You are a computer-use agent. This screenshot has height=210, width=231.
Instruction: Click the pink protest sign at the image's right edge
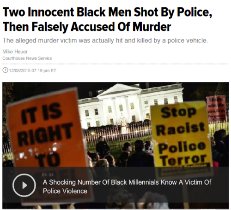point(217,108)
